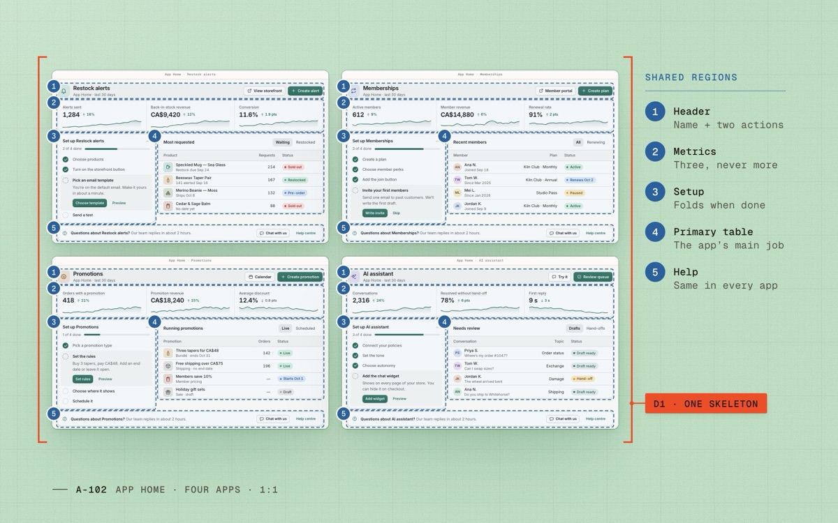The image size is (838, 523).
Task: Check the 'Invite your first members' step circle
Action: click(x=355, y=190)
